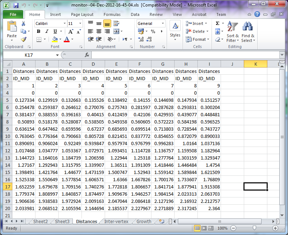Click the Format Painter brush icon
This screenshot has height=235, width=288.
pyautogui.click(x=23, y=39)
